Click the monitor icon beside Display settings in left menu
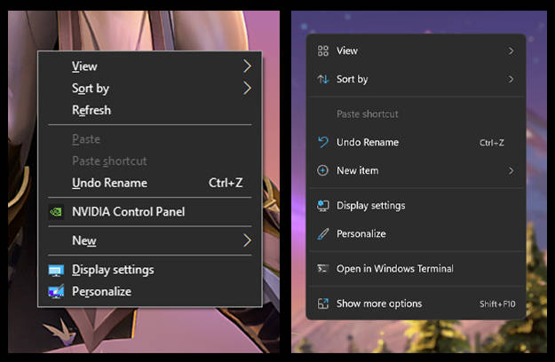Screen dimensions: 555x362 (56, 270)
